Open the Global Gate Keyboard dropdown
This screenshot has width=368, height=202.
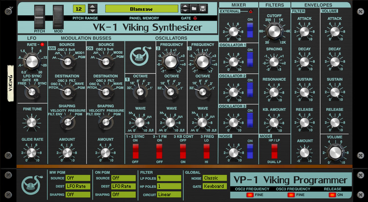(x=215, y=186)
